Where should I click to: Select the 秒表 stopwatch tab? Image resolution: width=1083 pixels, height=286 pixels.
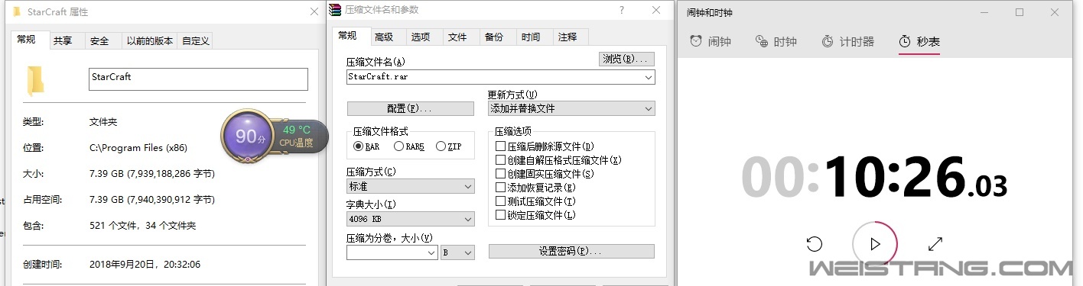tap(919, 41)
